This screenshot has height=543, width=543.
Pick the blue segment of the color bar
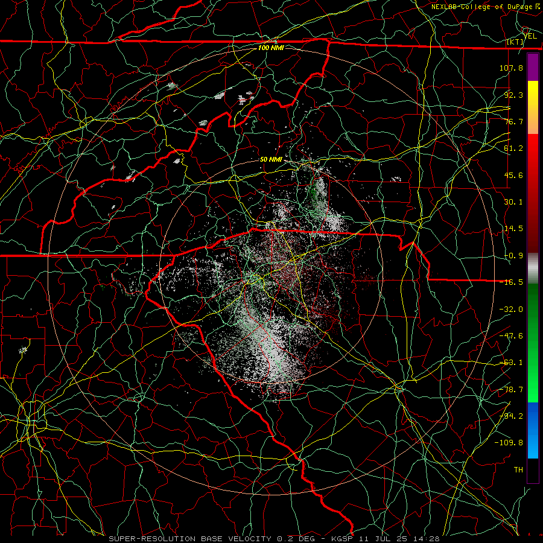[533, 430]
